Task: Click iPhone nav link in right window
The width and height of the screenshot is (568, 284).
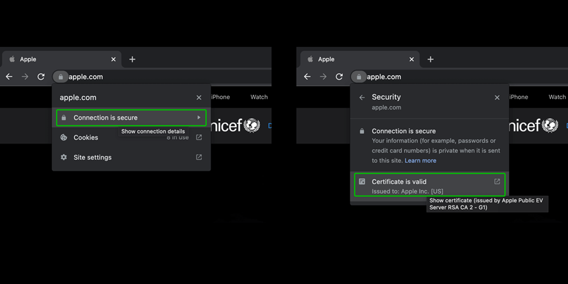Action: (519, 97)
